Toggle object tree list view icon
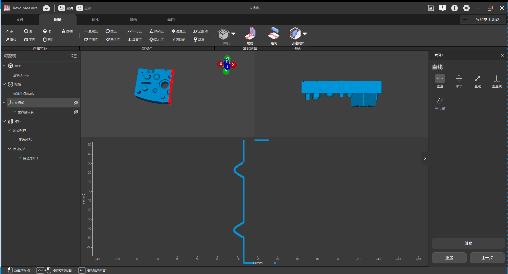 click(74, 56)
